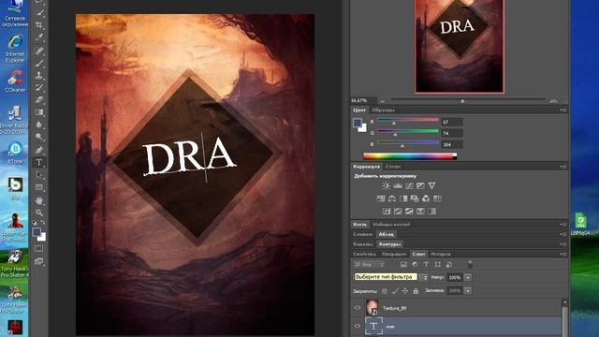Open the Коррекция panel menu
Image resolution: width=599 pixels, height=337 pixels.
(x=563, y=167)
